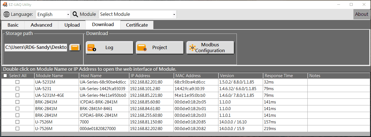Click the Project folder icon
The height and width of the screenshot is (137, 371).
coord(142,48)
